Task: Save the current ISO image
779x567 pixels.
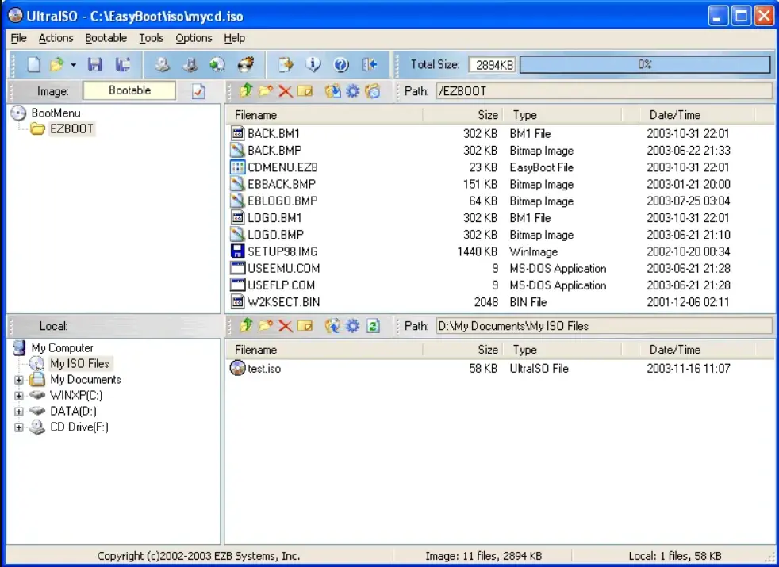Action: click(95, 64)
